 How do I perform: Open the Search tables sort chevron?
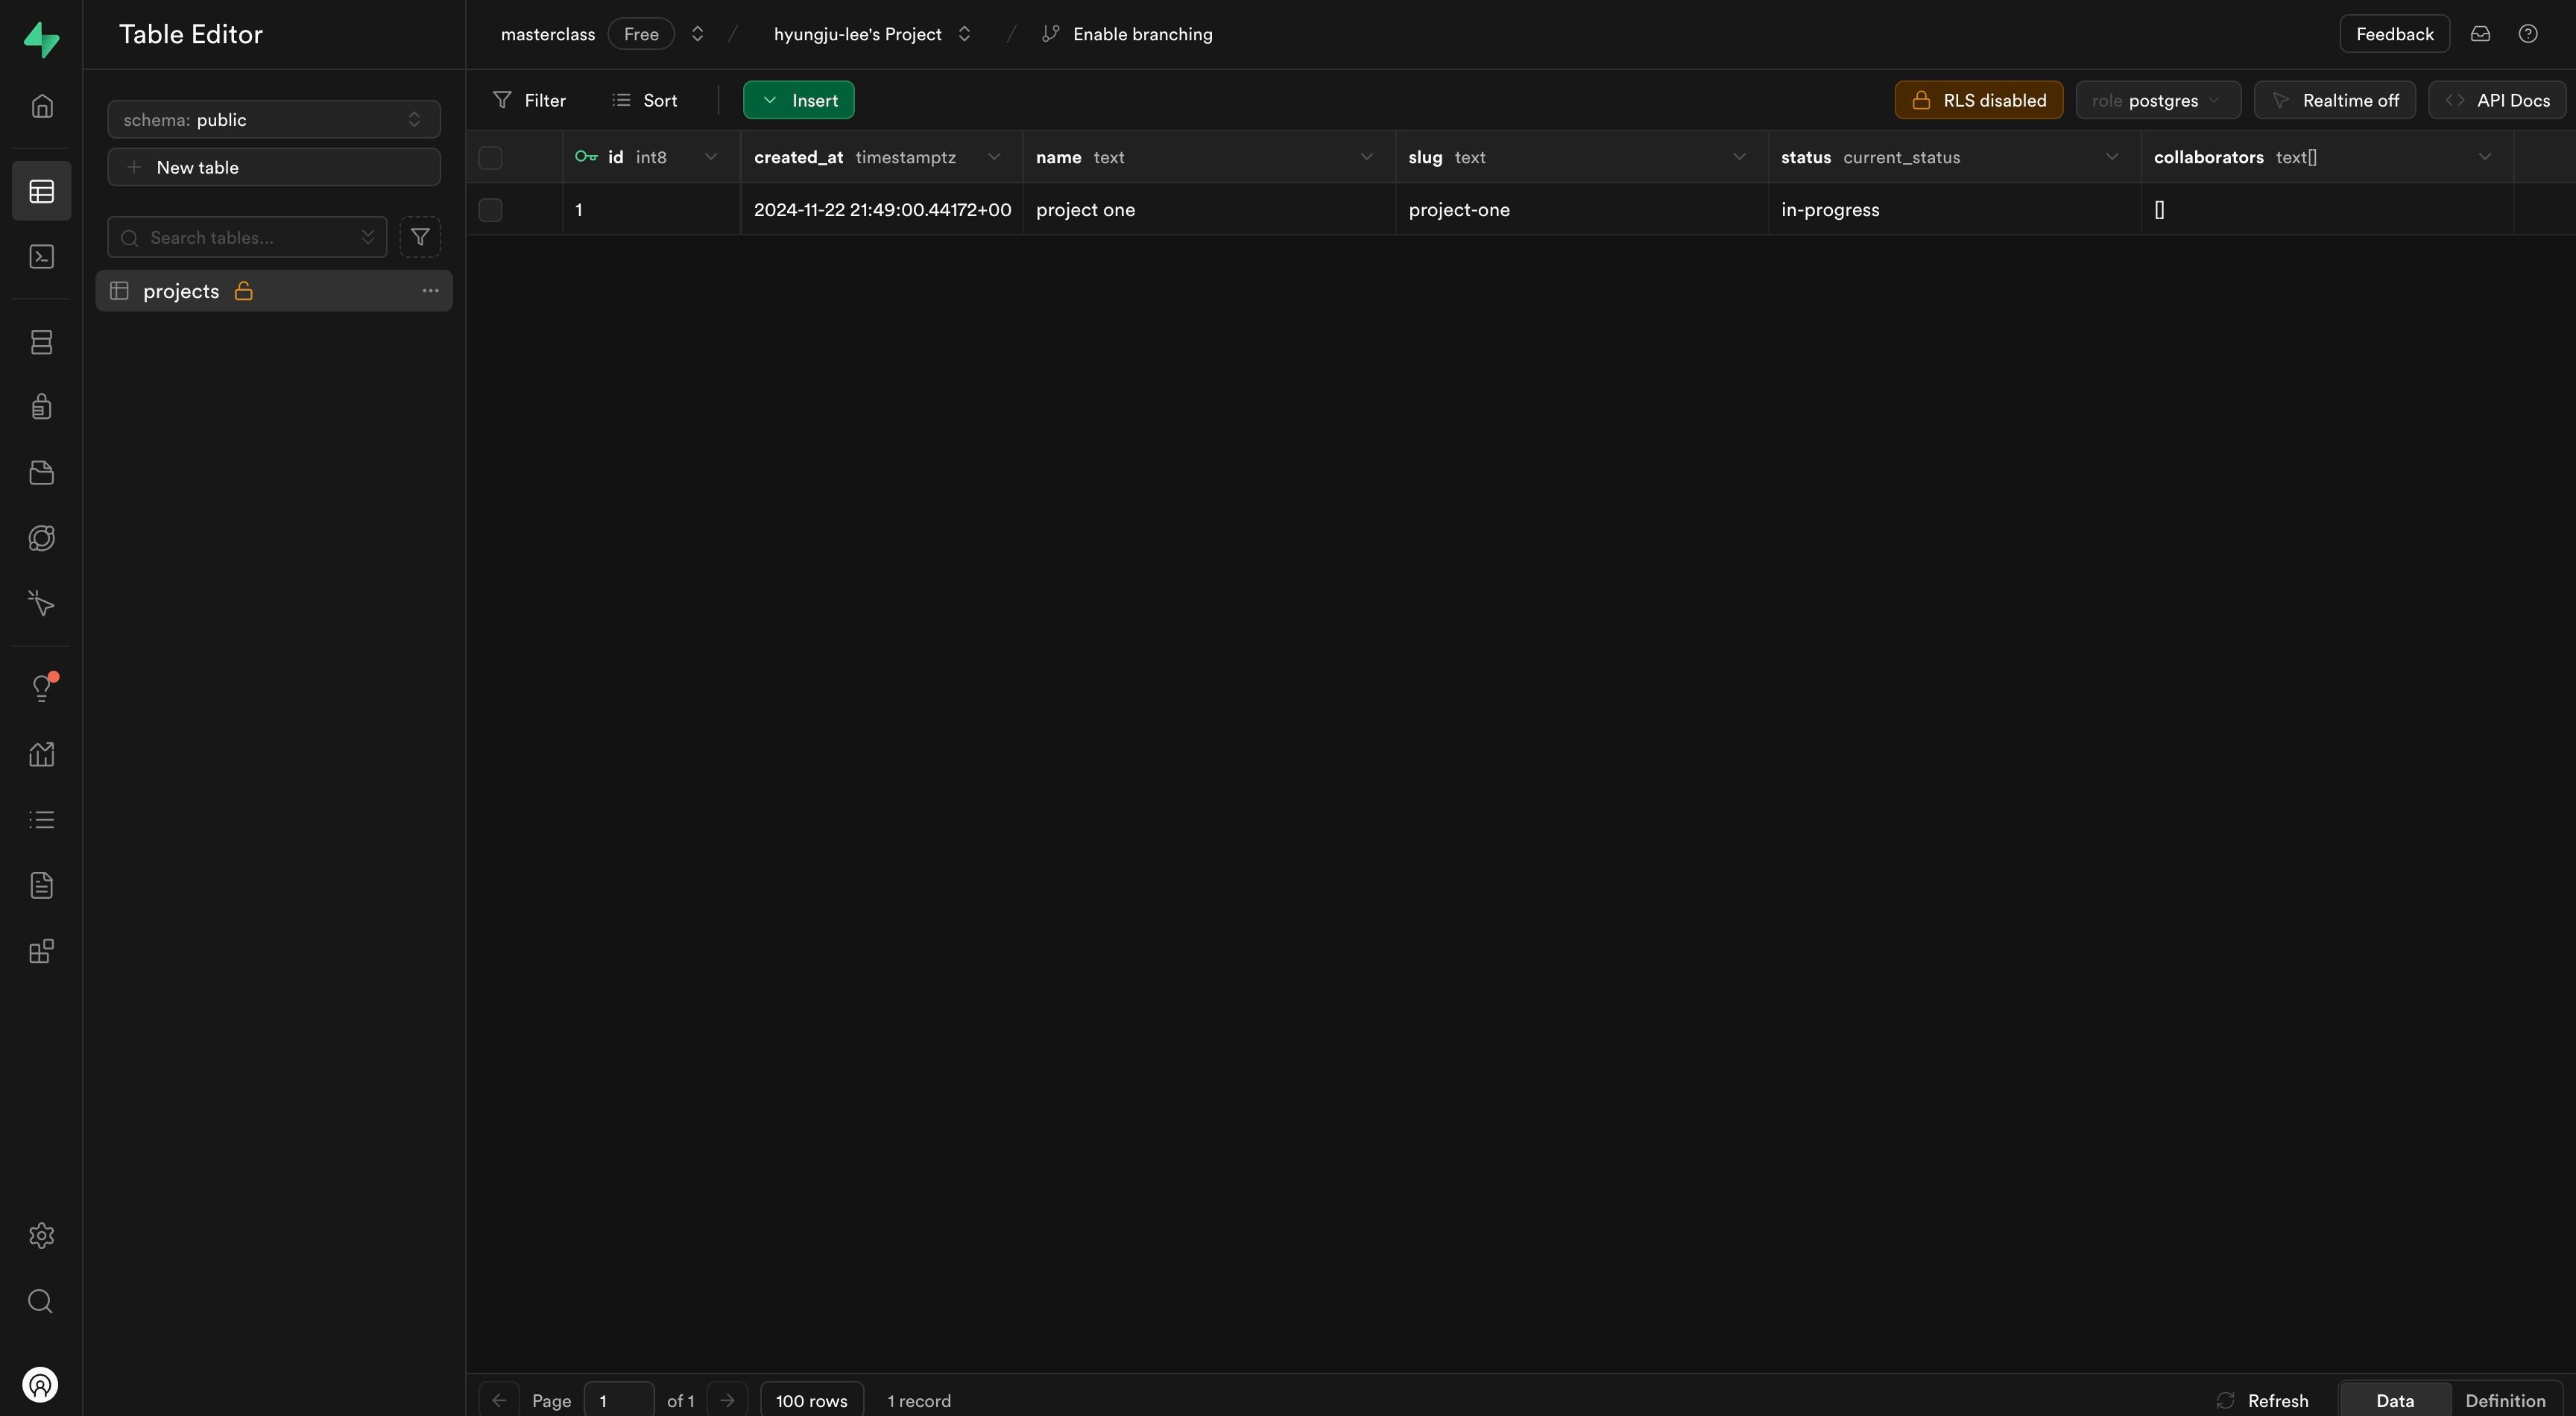click(368, 237)
